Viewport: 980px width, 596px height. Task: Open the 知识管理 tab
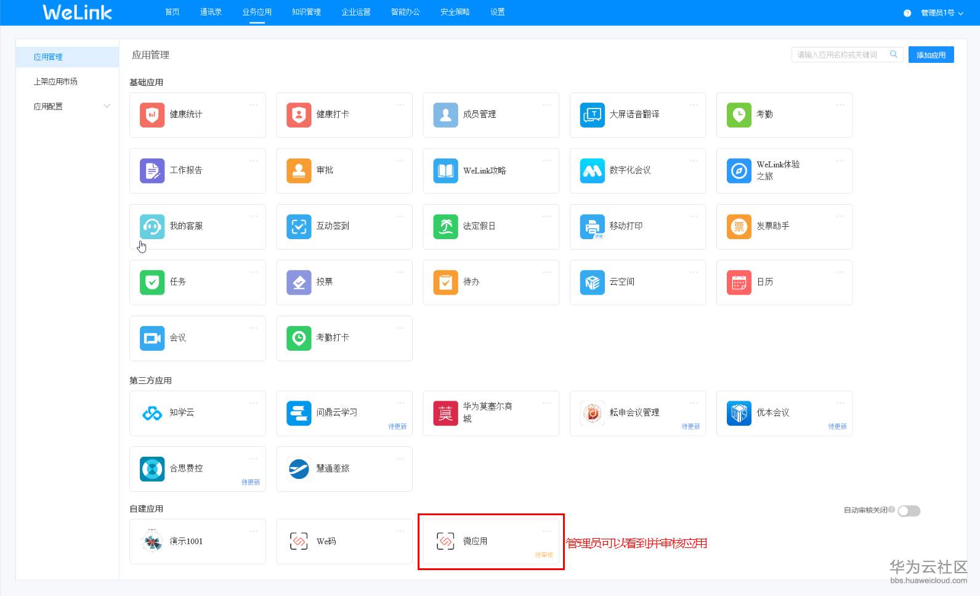click(306, 12)
